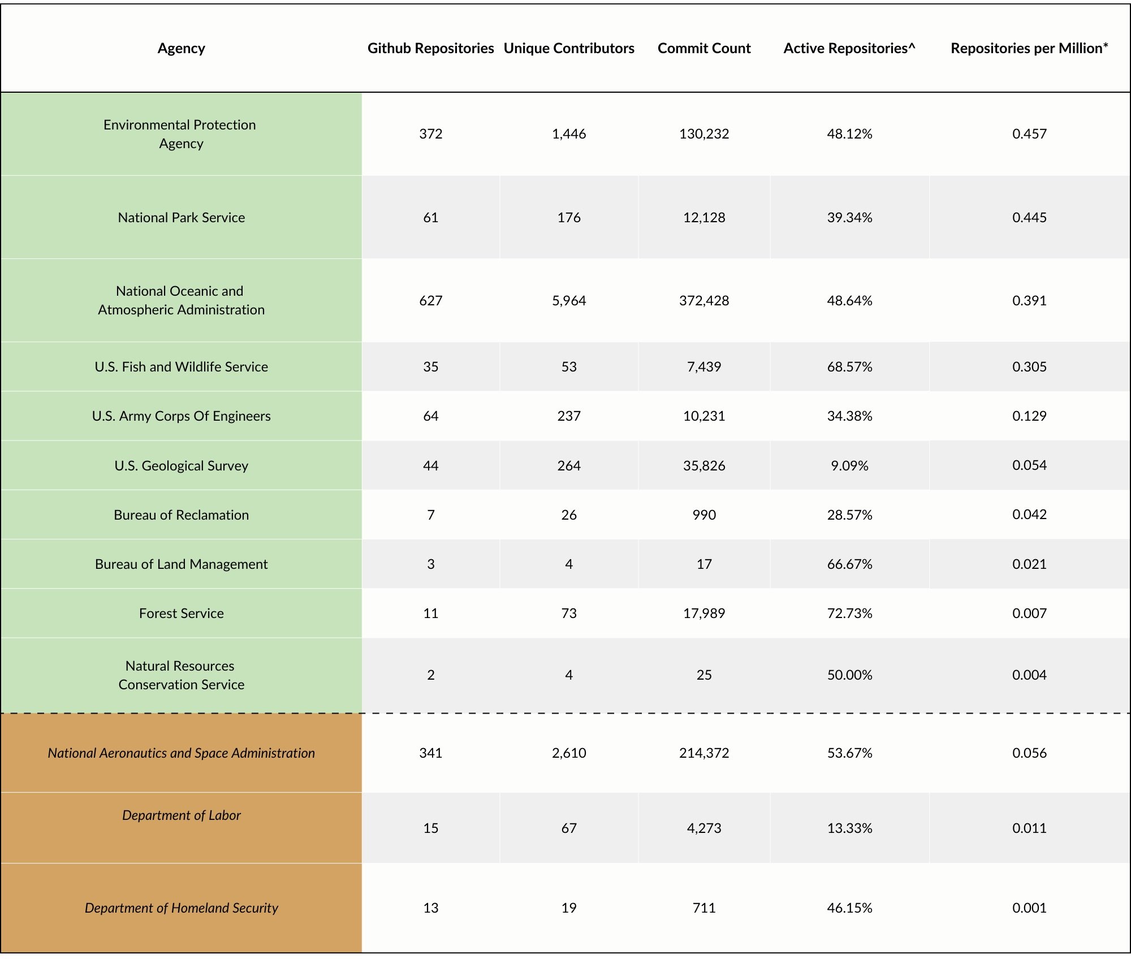This screenshot has height=959, width=1131.
Task: Click the 12,128 commit count value
Action: point(704,218)
